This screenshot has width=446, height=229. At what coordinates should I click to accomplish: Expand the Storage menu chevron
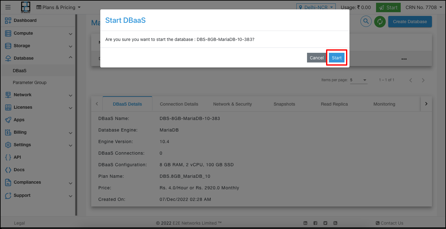[x=71, y=46]
